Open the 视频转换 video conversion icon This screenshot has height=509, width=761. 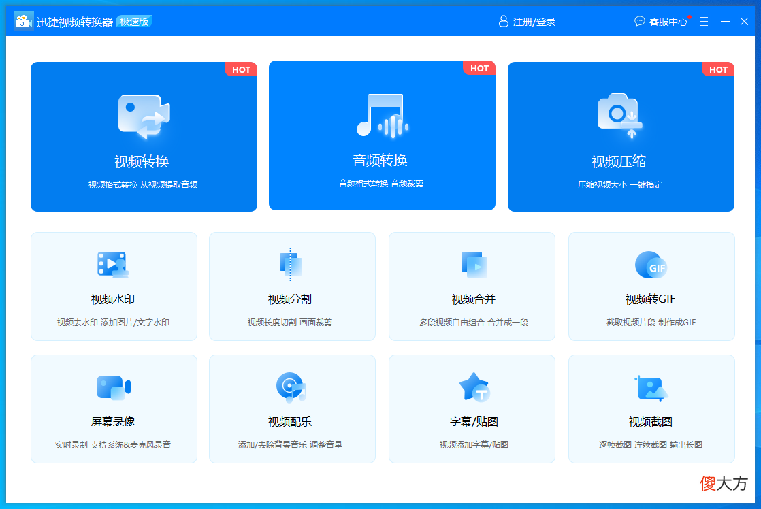[x=144, y=116]
